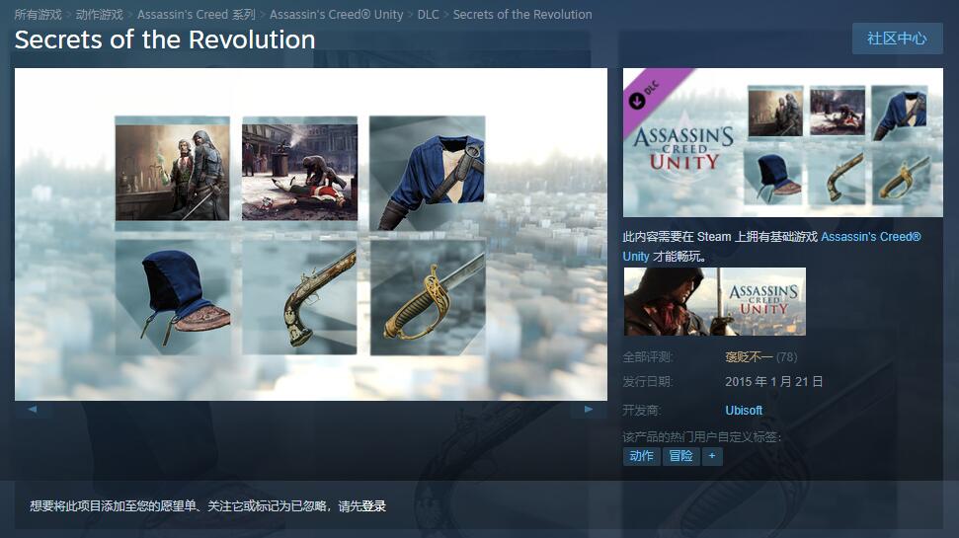Open Assassin's Creed 系列 breadcrumb link
Viewport: 959px width, 538px height.
pyautogui.click(x=197, y=14)
